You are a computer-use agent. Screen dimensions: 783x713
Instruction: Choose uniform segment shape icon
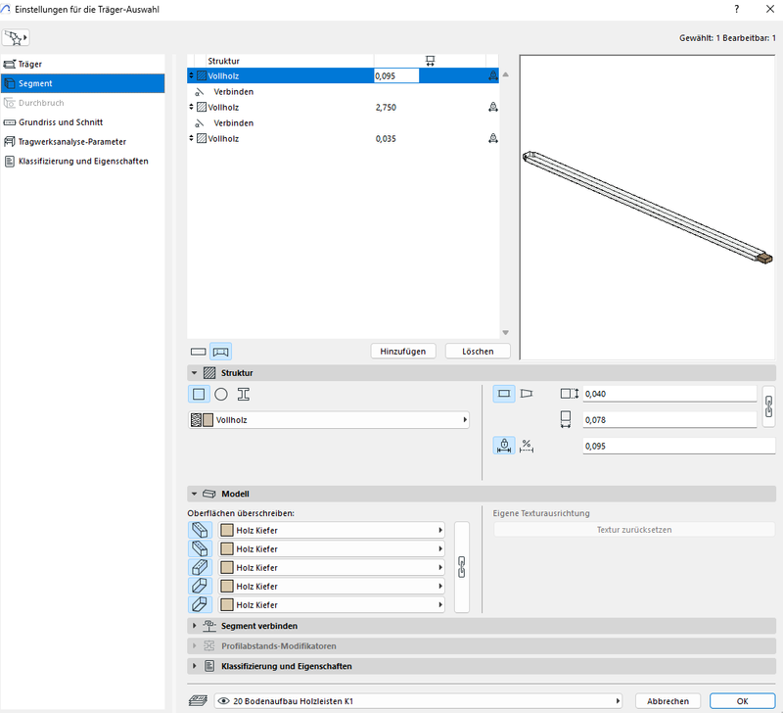click(x=504, y=394)
